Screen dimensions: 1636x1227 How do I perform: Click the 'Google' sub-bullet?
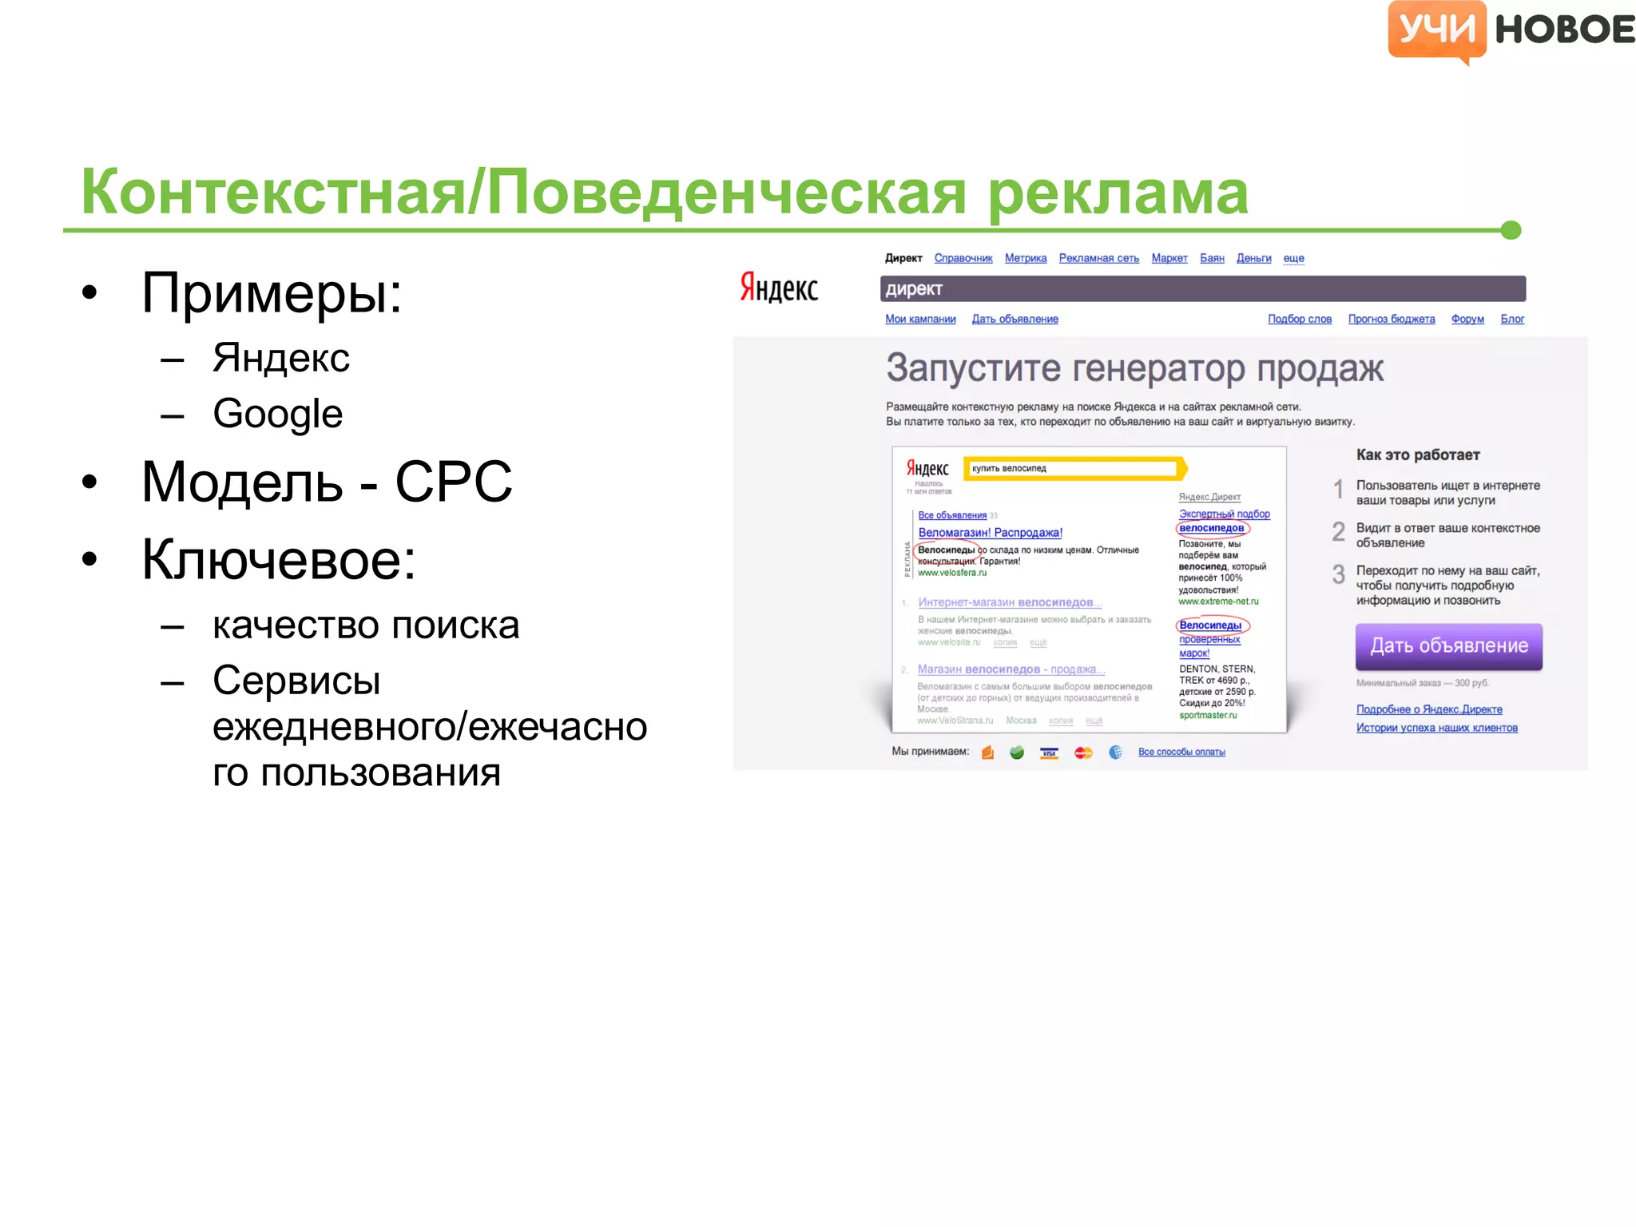pyautogui.click(x=278, y=414)
